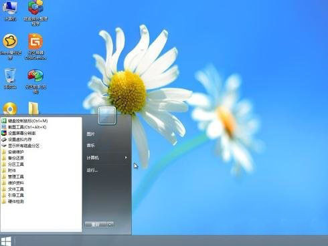Image resolution: width=328 pixels, height=246 pixels.
Task: Click the Windows Start button in the taskbar
Action: click(x=6, y=241)
